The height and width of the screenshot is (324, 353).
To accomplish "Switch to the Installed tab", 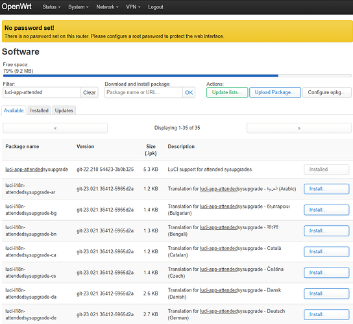I will pyautogui.click(x=39, y=110).
